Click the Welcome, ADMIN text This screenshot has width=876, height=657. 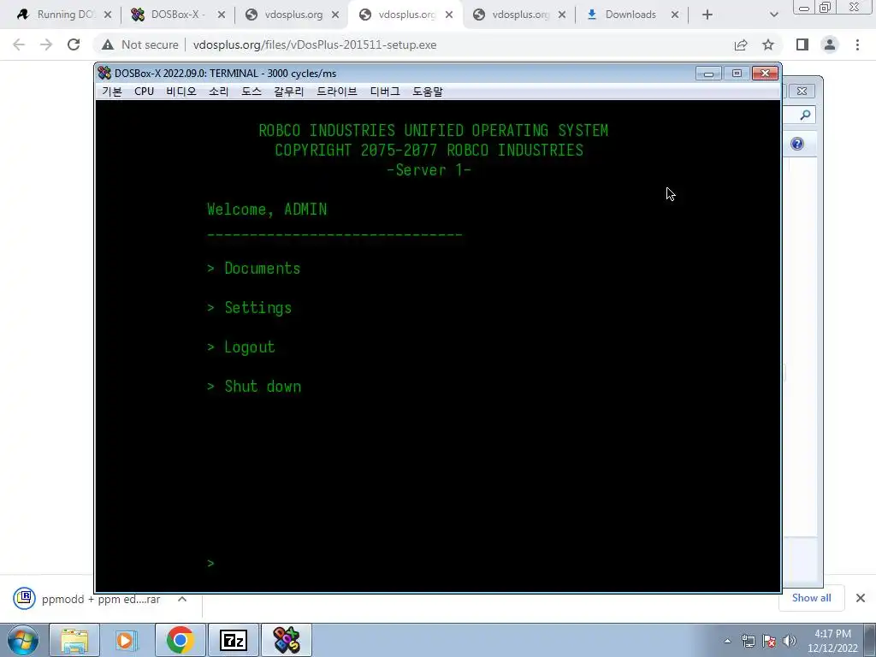pyautogui.click(x=267, y=210)
